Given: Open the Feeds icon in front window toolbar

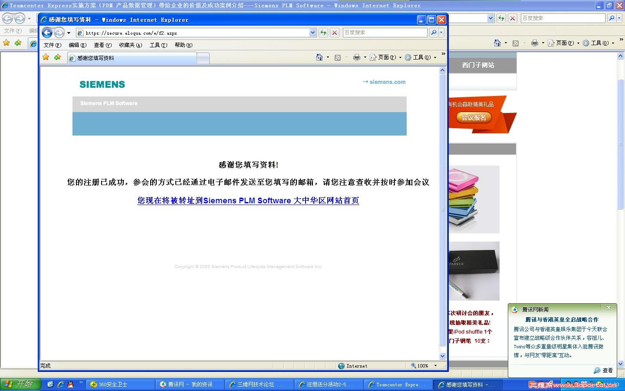Looking at the screenshot, I should tap(338, 57).
